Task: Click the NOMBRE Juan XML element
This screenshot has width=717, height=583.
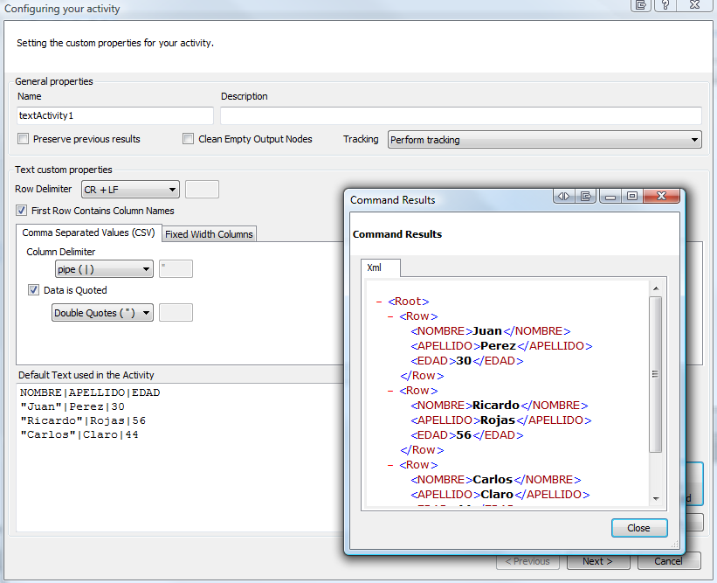Action: coord(491,331)
